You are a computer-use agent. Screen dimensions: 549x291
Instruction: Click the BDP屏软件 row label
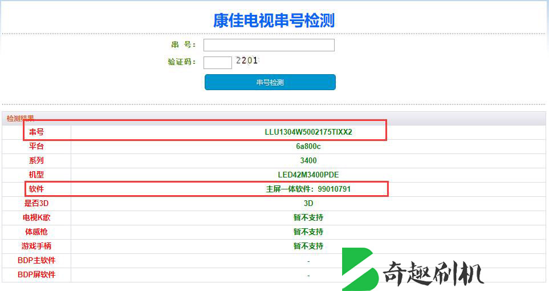pyautogui.click(x=36, y=274)
